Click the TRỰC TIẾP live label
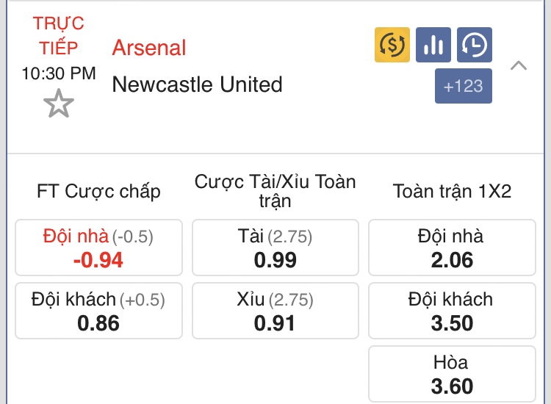 59,35
